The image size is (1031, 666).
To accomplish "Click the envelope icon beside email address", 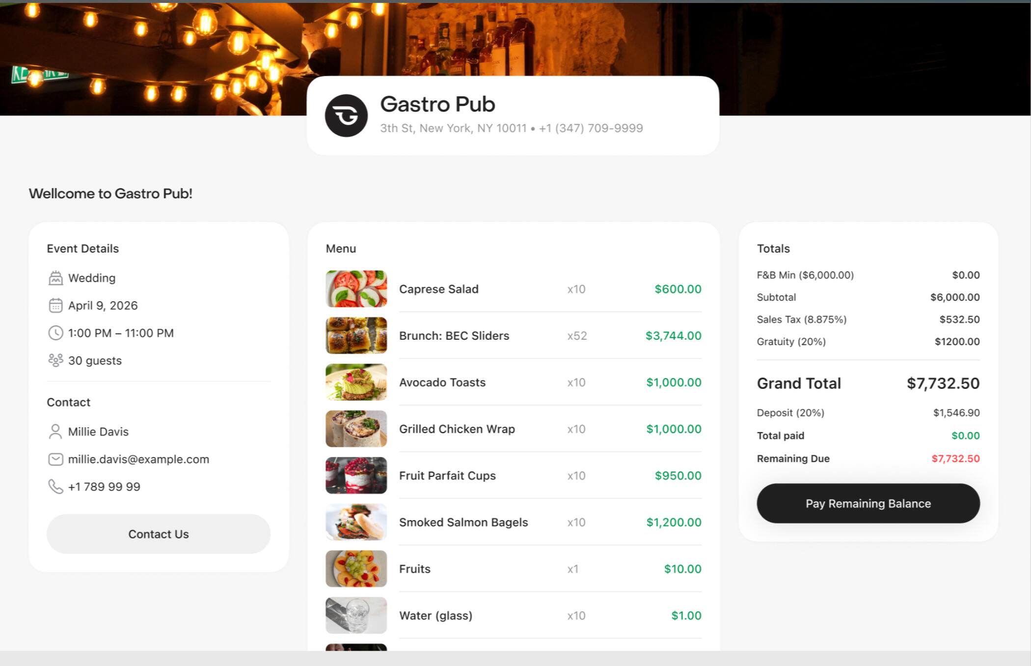I will (x=55, y=459).
